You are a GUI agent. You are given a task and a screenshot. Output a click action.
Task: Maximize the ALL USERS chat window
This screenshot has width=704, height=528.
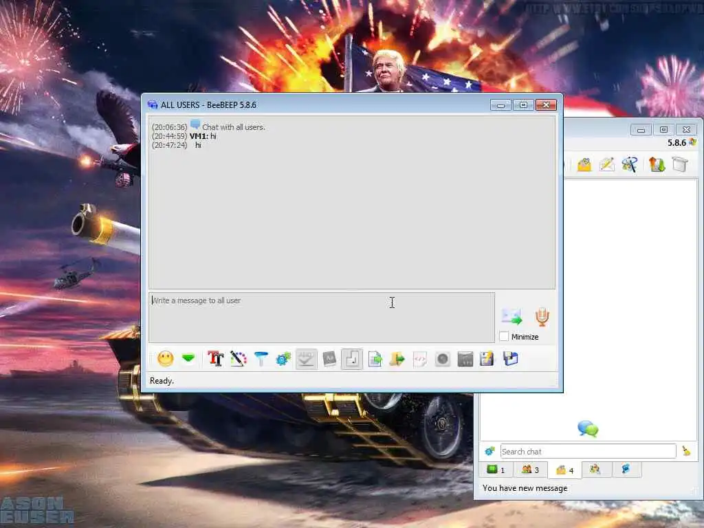click(x=523, y=105)
